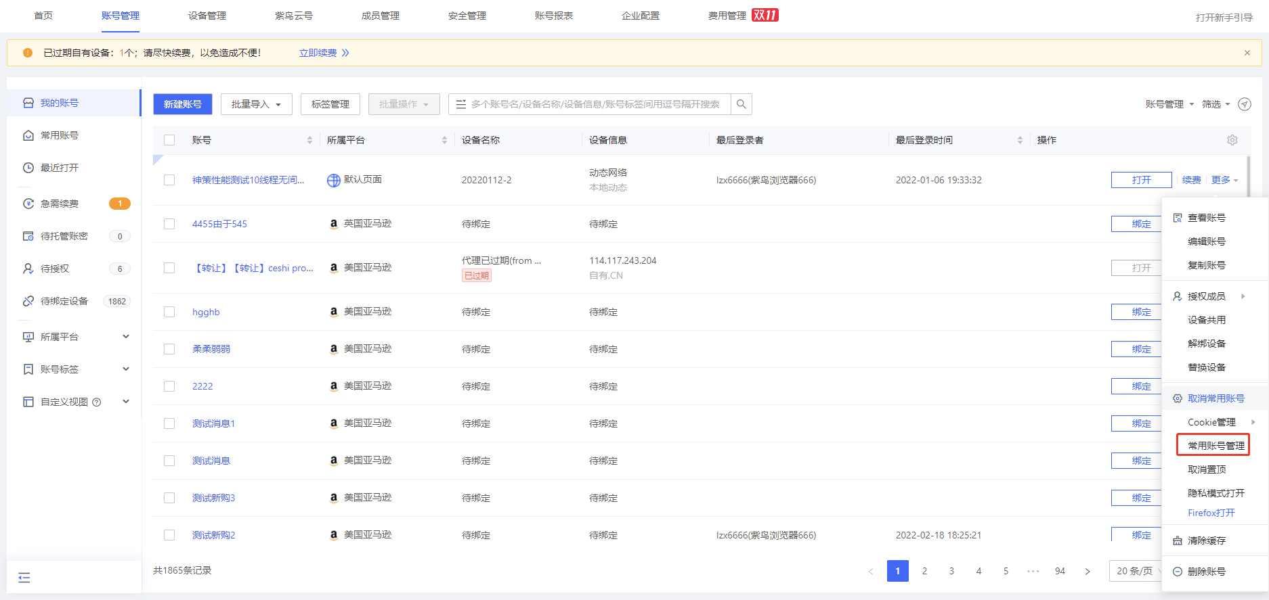Check the box for account 4455由于545
The width and height of the screenshot is (1269, 600).
[169, 224]
